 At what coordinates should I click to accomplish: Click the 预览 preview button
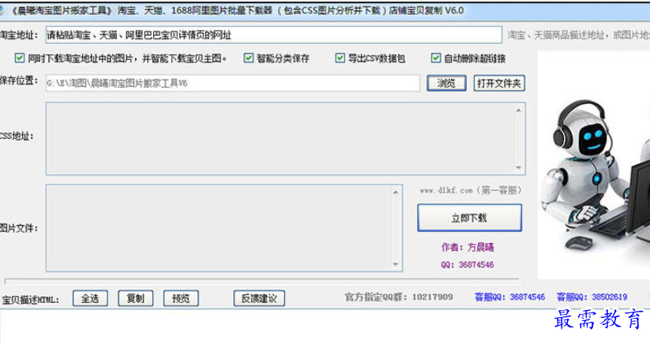point(181,298)
